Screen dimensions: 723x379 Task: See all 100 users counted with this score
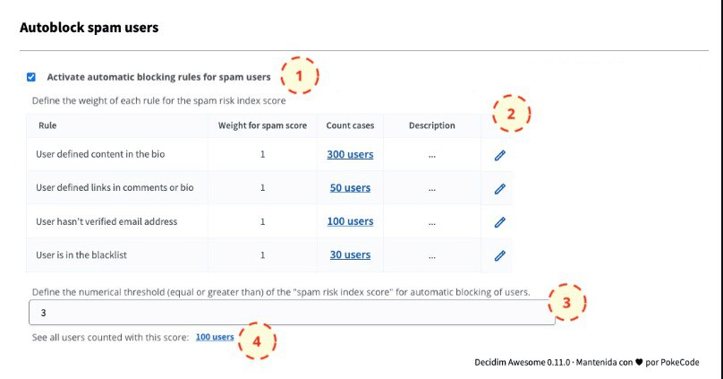tap(215, 337)
